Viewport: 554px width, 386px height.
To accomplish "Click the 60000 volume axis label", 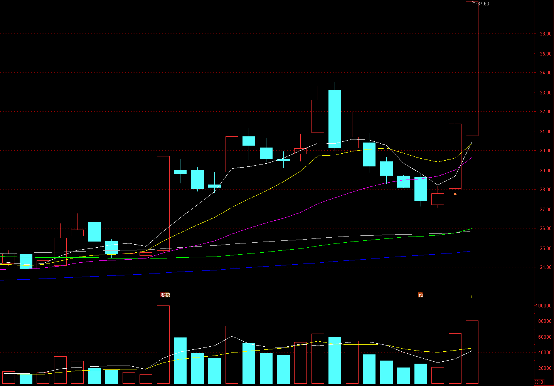I will click(x=545, y=337).
